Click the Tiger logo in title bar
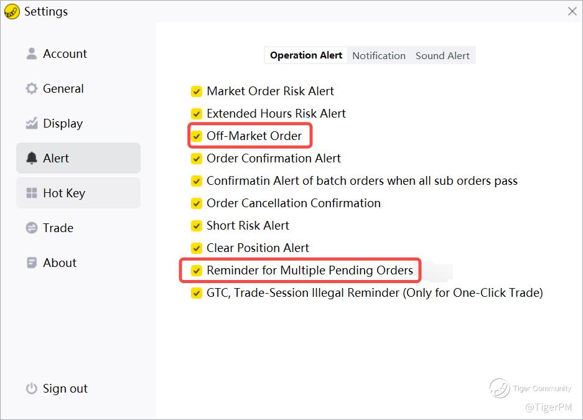This screenshot has height=420, width=583. (12, 12)
